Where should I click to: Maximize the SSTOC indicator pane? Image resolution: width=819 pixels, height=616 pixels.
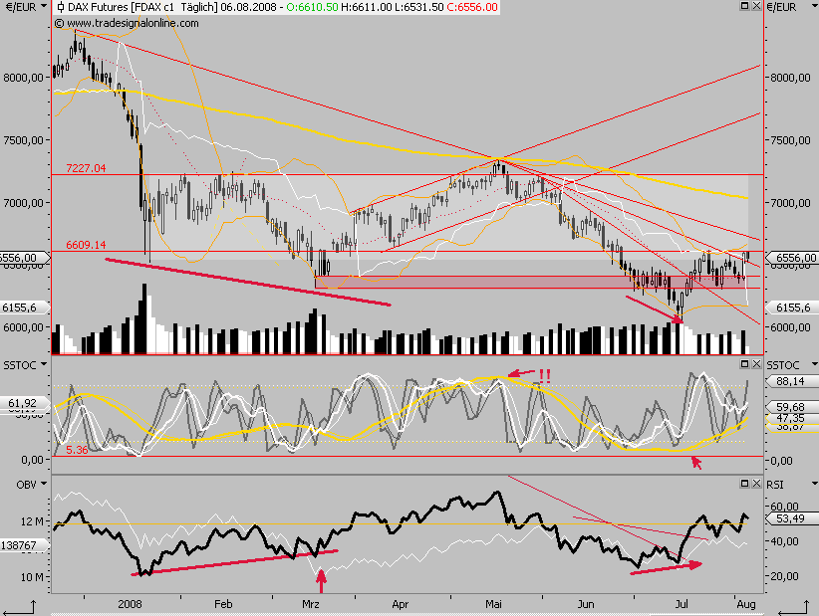pyautogui.click(x=745, y=363)
